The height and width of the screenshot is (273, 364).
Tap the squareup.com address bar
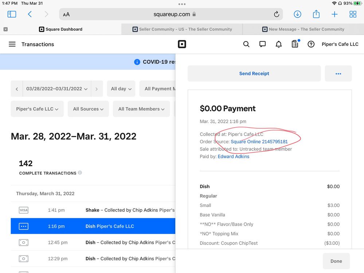click(x=171, y=14)
